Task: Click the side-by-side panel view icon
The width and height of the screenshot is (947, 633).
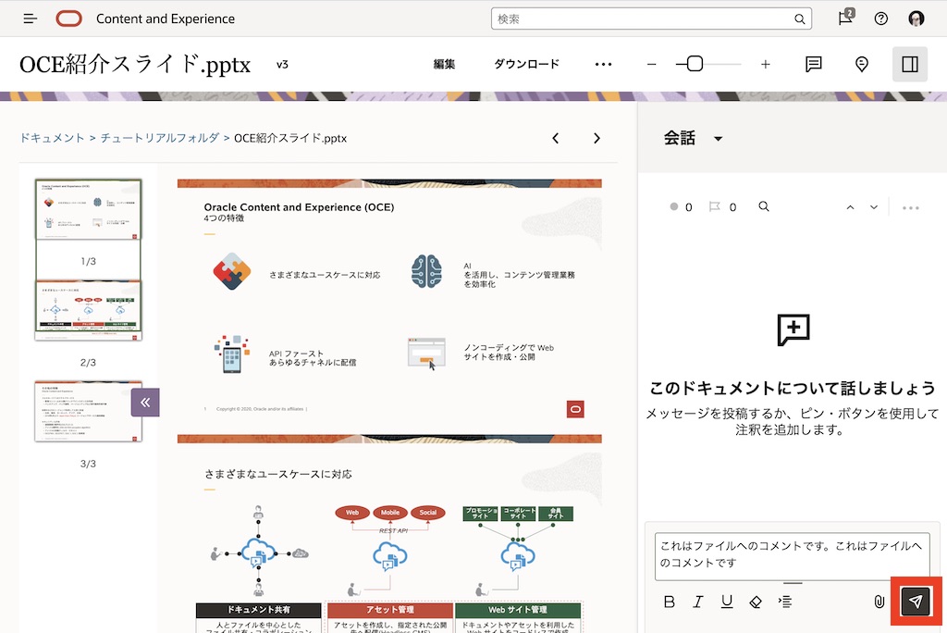Action: pyautogui.click(x=909, y=64)
